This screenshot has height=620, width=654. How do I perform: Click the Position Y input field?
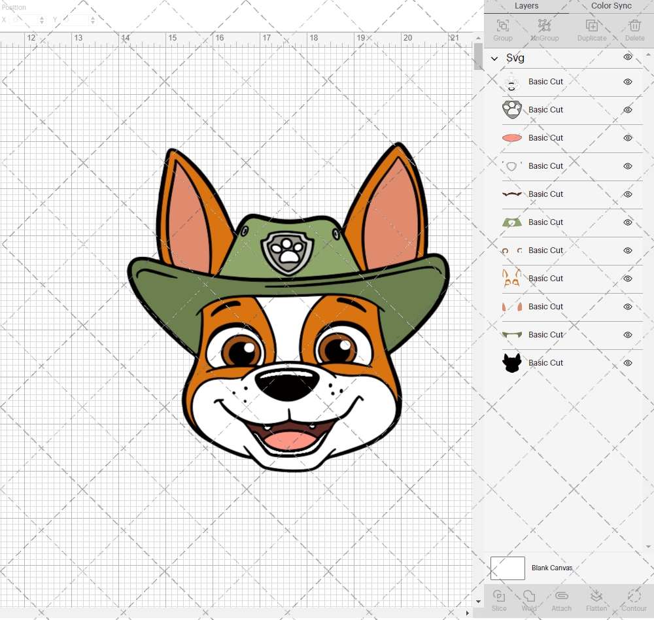pos(75,20)
